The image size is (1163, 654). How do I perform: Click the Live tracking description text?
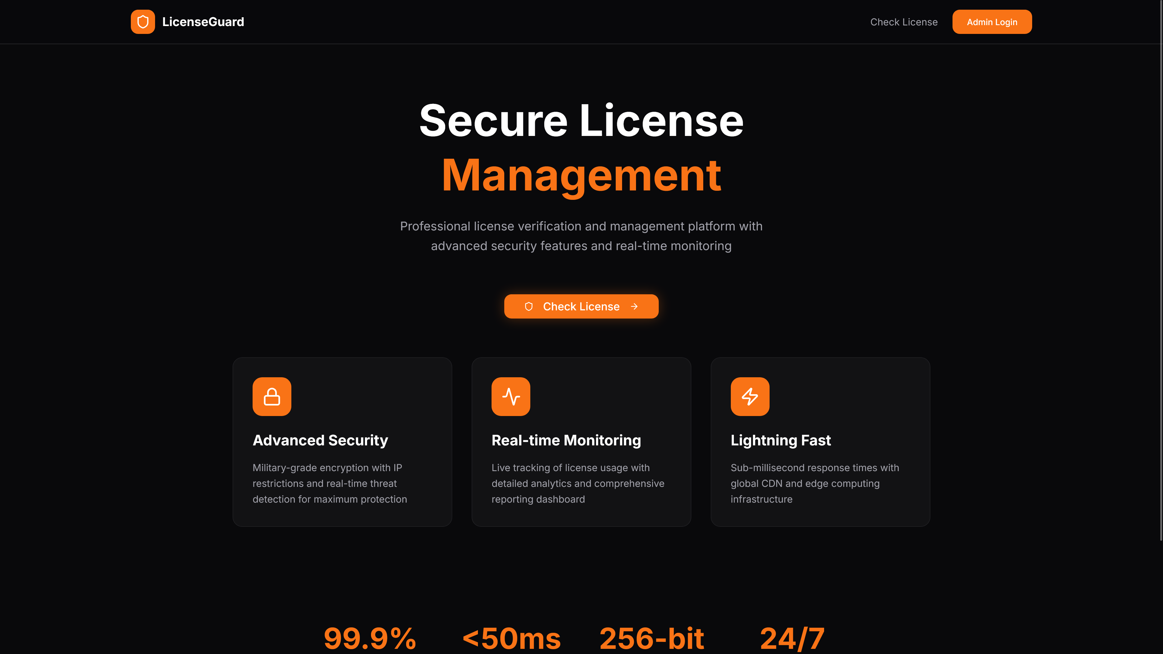(578, 484)
